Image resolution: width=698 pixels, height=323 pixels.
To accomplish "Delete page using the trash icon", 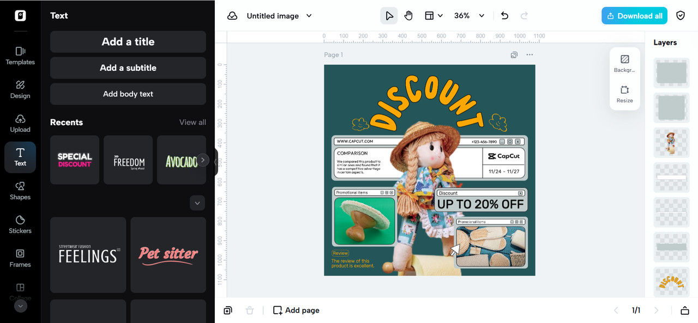I will [250, 310].
